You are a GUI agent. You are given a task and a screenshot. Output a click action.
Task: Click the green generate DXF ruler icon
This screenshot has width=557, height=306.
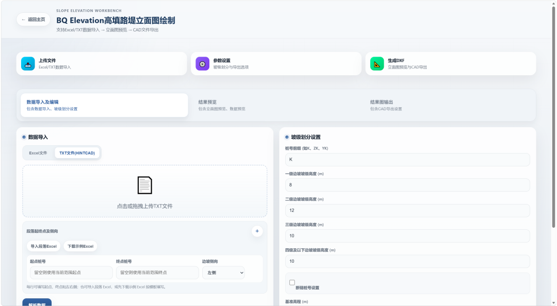tap(377, 64)
